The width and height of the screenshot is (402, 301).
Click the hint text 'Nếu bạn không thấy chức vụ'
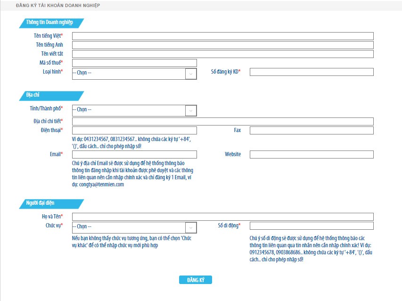132,242
